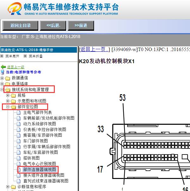This screenshot has width=190, height=191.
Task: Click 菜单展开 to expand menu
Action: click(x=12, y=56)
